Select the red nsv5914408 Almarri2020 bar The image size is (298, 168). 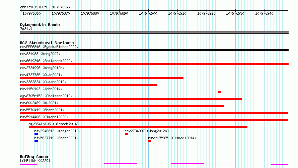click(x=154, y=120)
